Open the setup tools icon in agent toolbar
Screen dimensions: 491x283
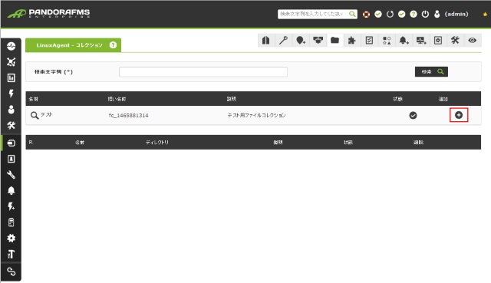click(x=455, y=40)
